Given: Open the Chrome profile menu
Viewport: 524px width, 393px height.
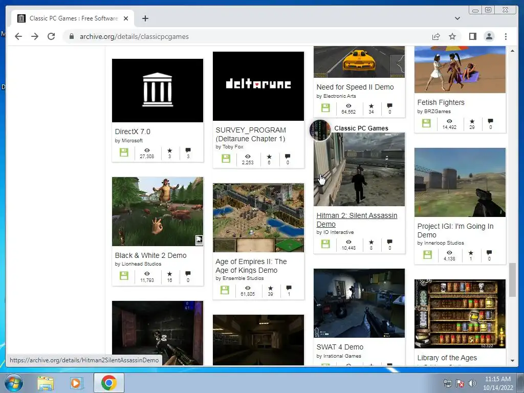Looking at the screenshot, I should pos(489,36).
